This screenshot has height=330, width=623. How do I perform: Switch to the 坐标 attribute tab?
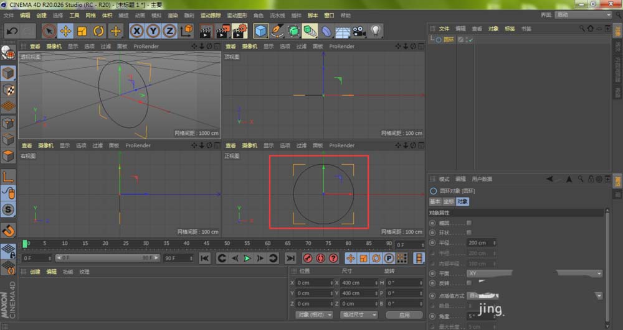[x=449, y=201]
